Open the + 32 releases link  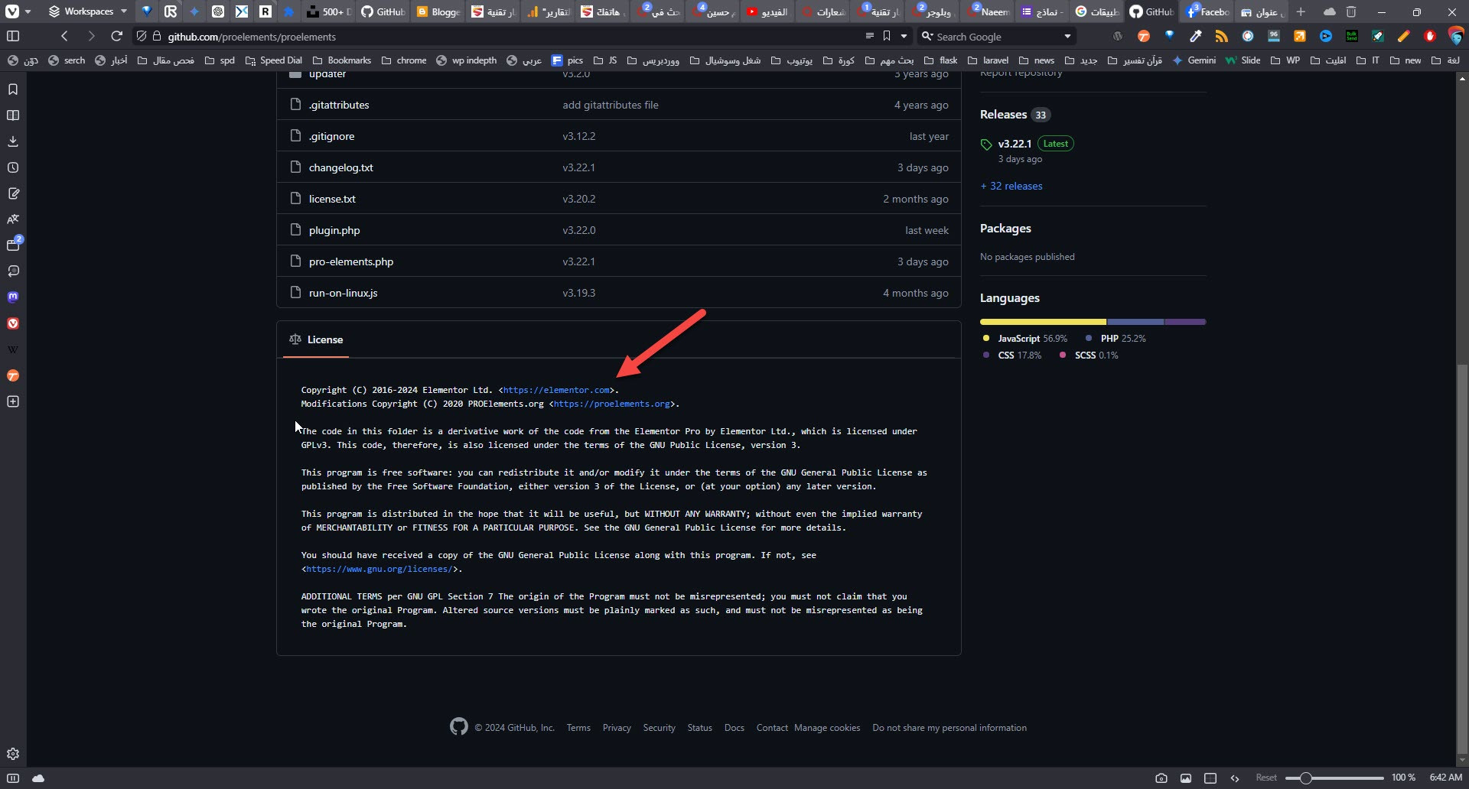tap(1011, 186)
